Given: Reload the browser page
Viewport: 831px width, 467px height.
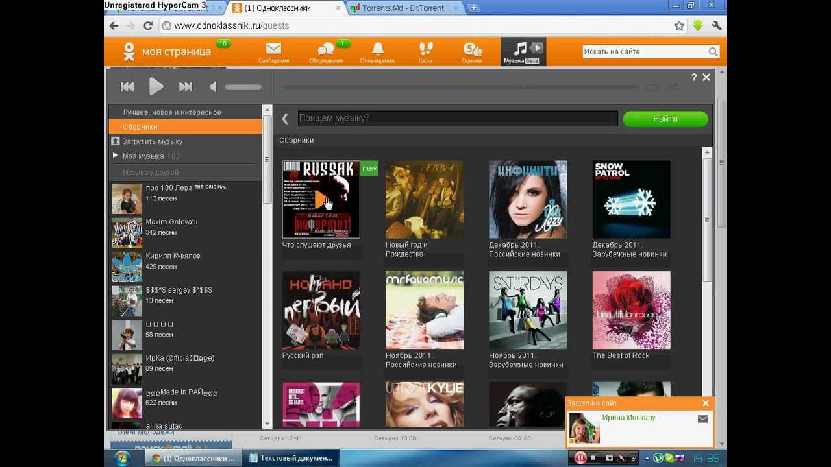Looking at the screenshot, I should tap(148, 26).
